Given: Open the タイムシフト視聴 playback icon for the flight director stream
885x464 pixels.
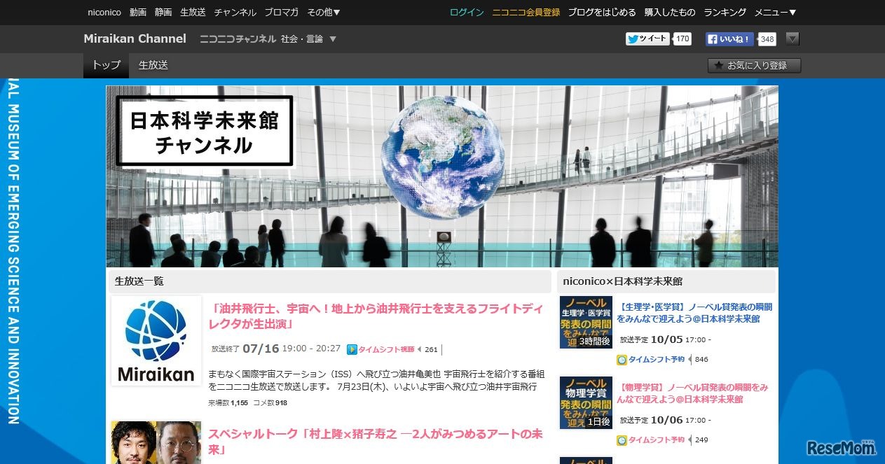Looking at the screenshot, I should coord(352,349).
